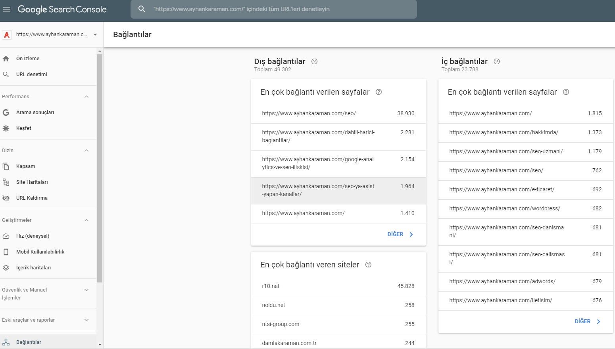Click the search magnifier icon in top bar
The width and height of the screenshot is (615, 349).
pyautogui.click(x=142, y=9)
